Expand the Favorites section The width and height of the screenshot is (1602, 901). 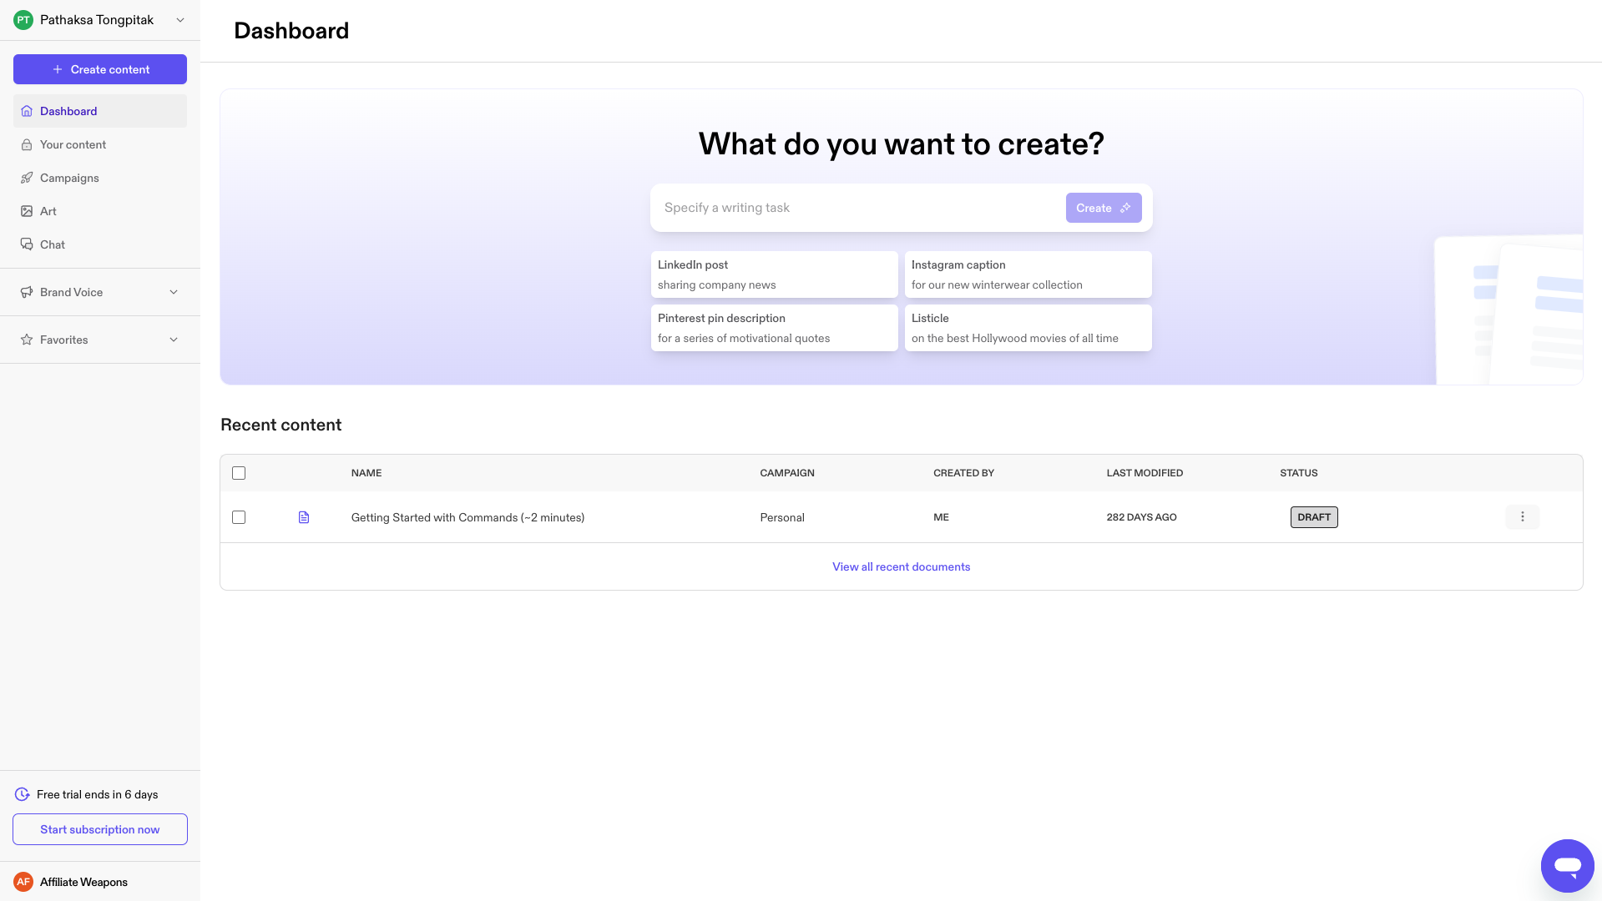pyautogui.click(x=174, y=340)
